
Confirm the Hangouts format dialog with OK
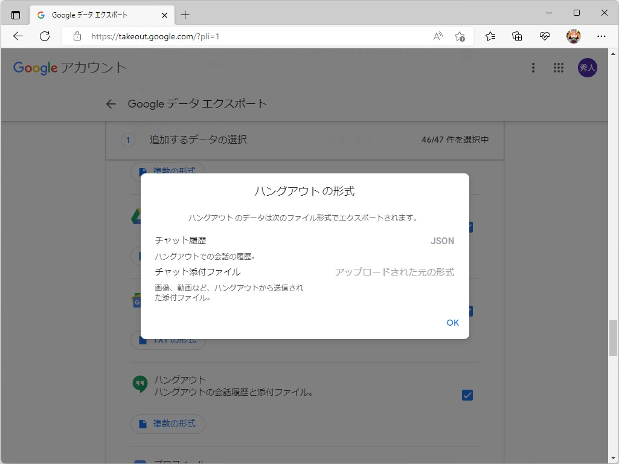[x=452, y=323]
